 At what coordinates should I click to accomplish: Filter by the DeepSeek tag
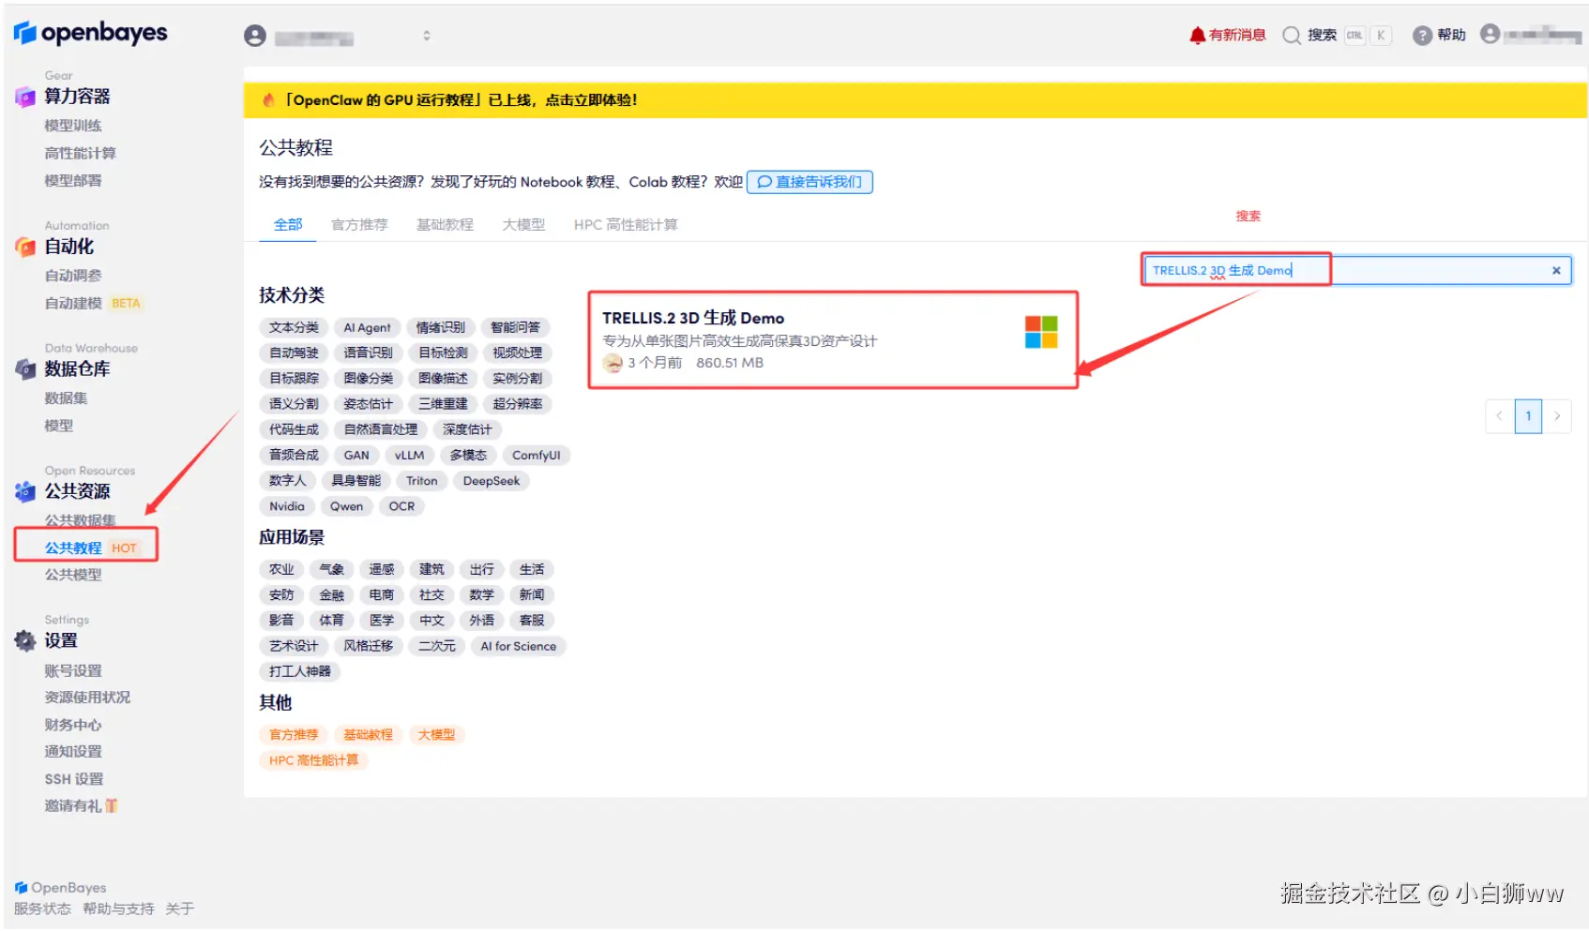(x=491, y=481)
